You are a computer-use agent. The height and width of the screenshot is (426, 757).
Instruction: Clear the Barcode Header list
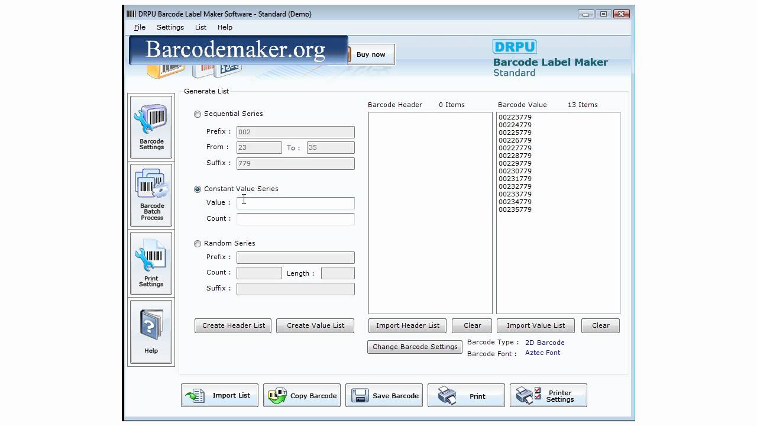click(x=473, y=325)
